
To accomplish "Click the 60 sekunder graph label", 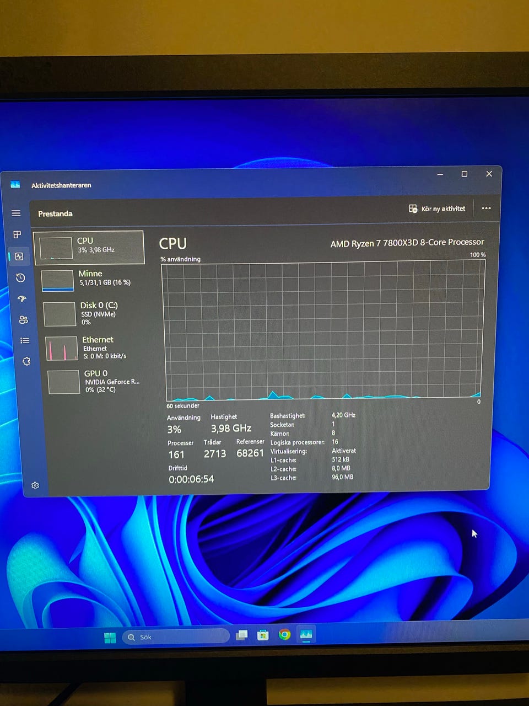I will [183, 405].
